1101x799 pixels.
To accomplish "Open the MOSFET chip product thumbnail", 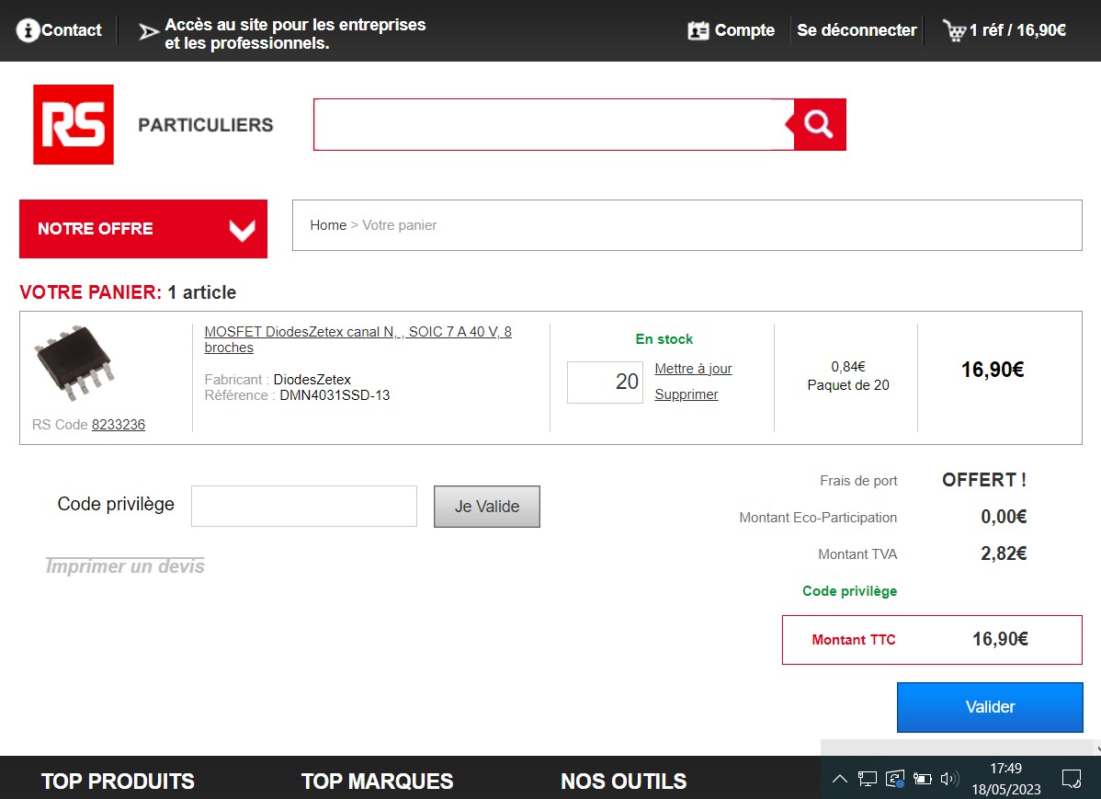I will [x=74, y=362].
